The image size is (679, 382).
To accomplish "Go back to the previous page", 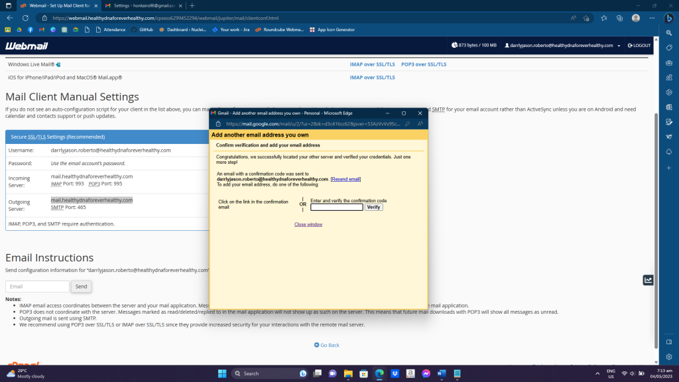I will pyautogui.click(x=9, y=18).
